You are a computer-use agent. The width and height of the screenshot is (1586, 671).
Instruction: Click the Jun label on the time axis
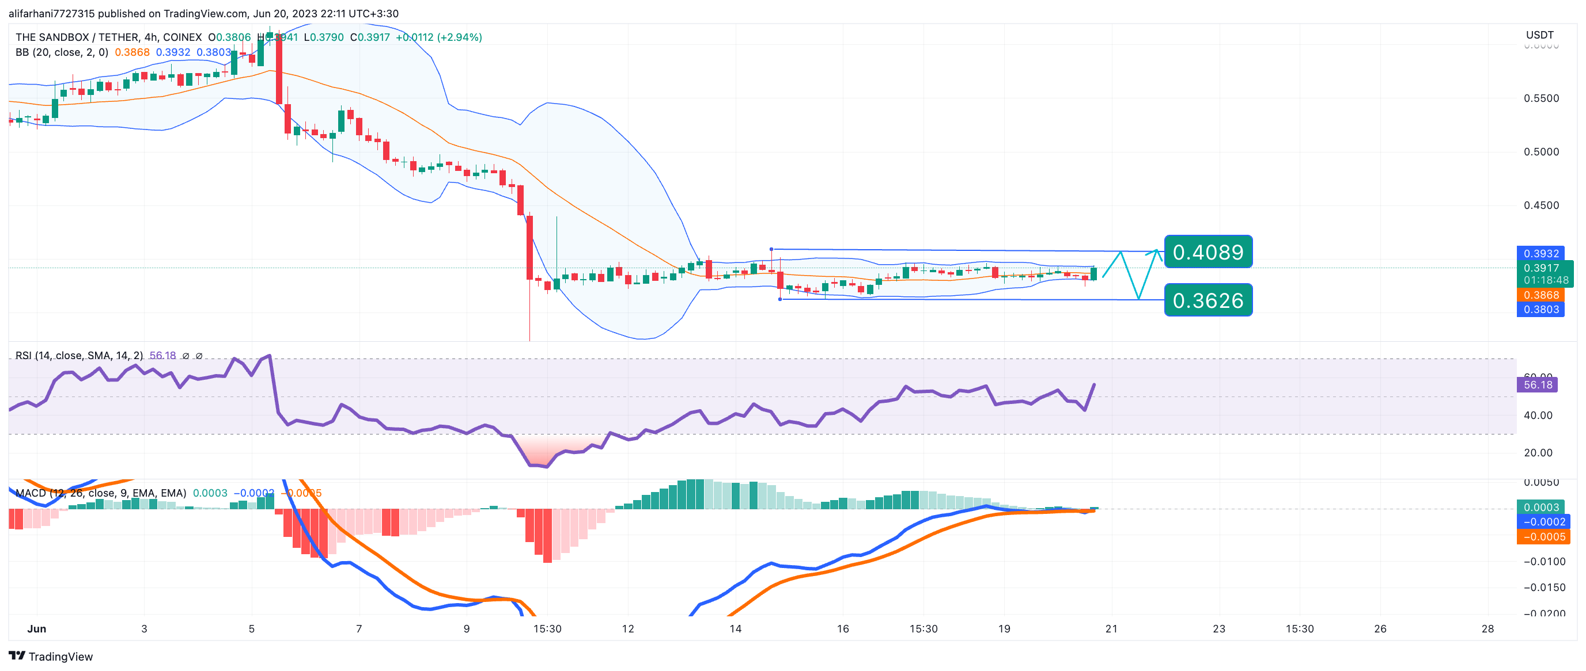point(37,628)
